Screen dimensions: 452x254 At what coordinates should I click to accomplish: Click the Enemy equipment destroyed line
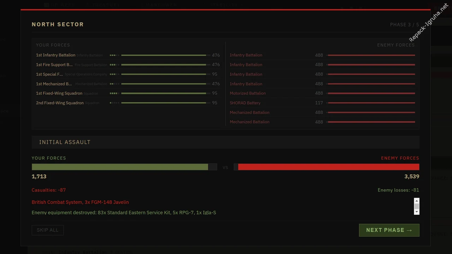pos(124,212)
